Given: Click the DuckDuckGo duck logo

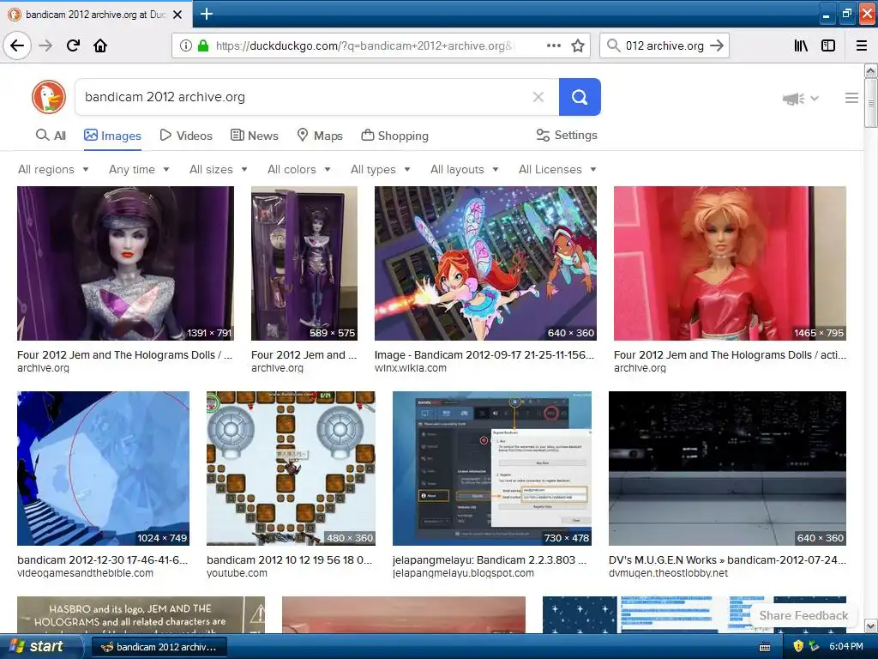Looking at the screenshot, I should (49, 97).
